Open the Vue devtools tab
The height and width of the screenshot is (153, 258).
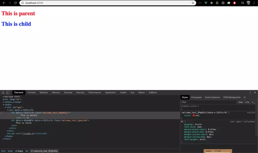pyautogui.click(x=132, y=92)
